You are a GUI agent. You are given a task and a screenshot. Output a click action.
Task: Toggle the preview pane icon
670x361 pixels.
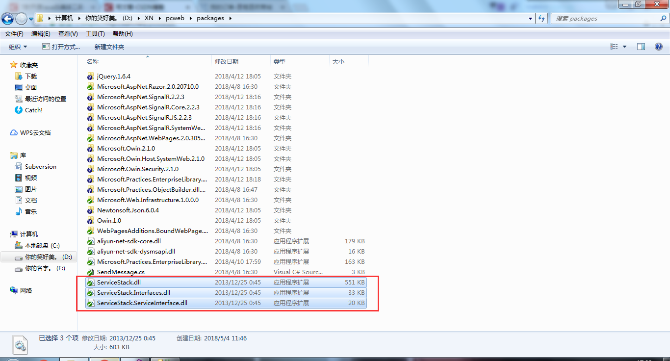[641, 47]
